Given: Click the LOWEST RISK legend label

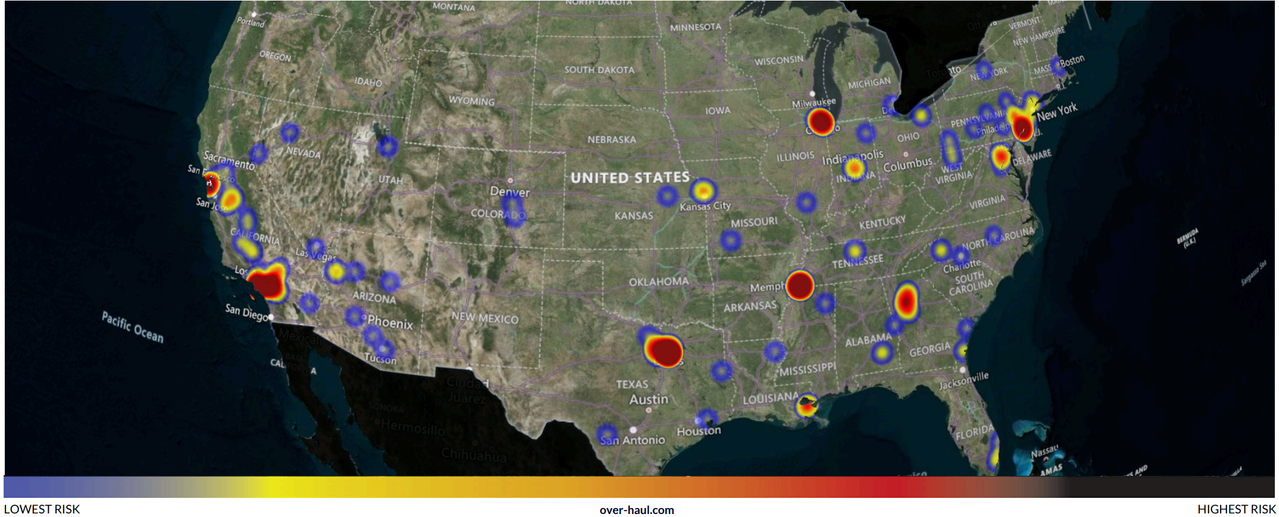Looking at the screenshot, I should coord(42,509).
